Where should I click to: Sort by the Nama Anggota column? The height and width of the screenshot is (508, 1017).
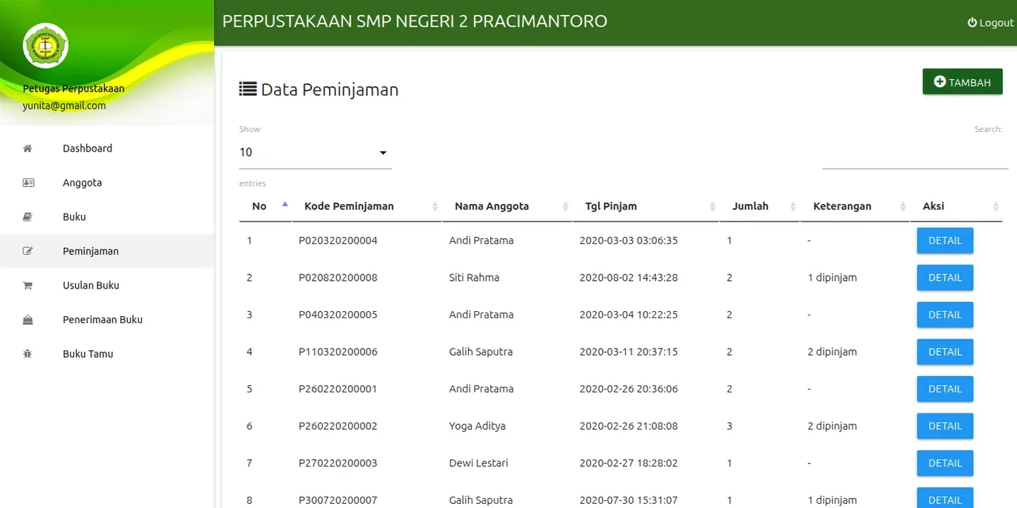tap(506, 207)
